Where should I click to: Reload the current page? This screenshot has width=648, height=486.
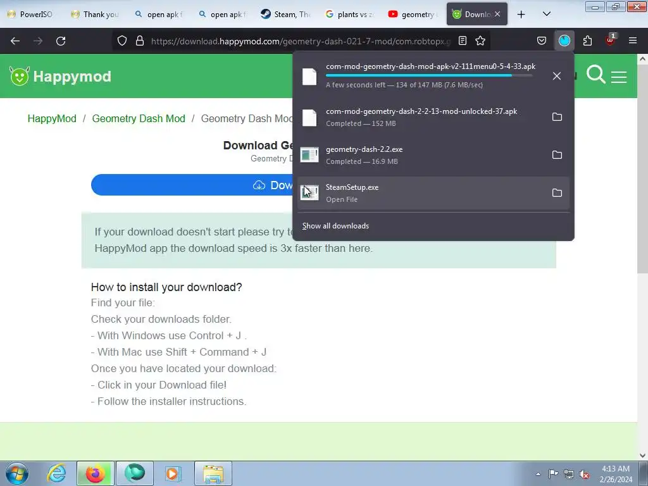point(61,41)
